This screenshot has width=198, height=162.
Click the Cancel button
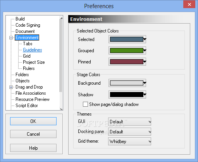pyautogui.click(x=33, y=134)
